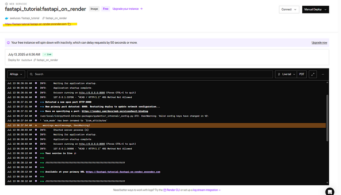
Task: Open seelucas / fastapi_tutorial image link
Action: point(24,18)
